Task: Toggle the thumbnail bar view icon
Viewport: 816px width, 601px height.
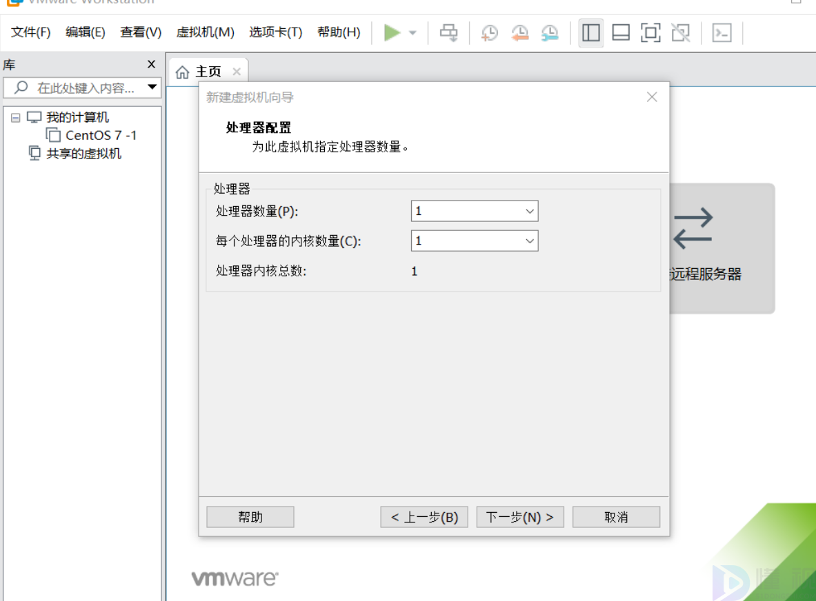Action: (621, 32)
